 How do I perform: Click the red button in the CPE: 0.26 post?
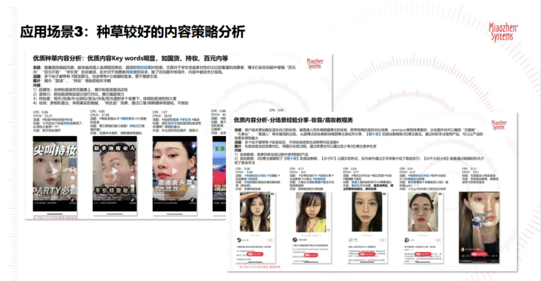click(366, 254)
